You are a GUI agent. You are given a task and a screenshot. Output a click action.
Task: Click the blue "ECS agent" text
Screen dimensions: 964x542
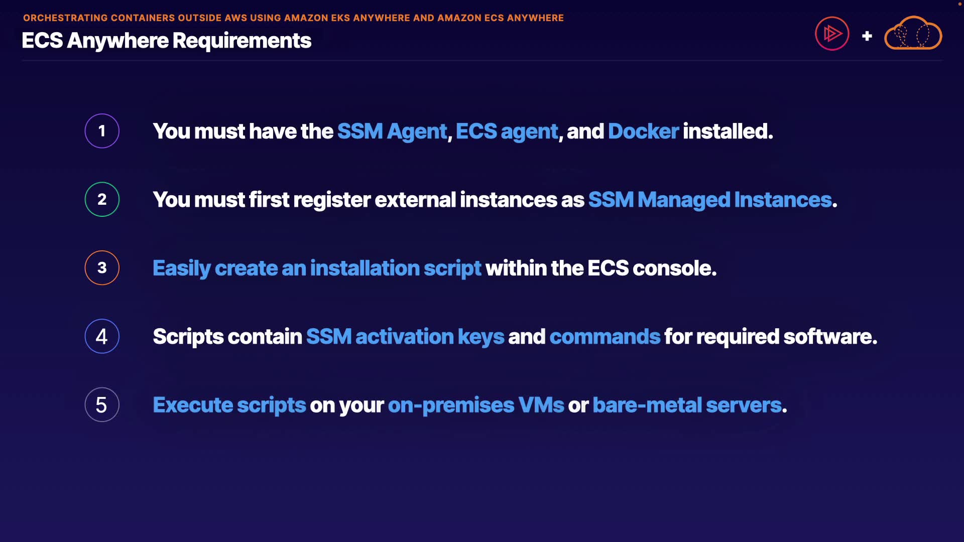[x=507, y=131]
